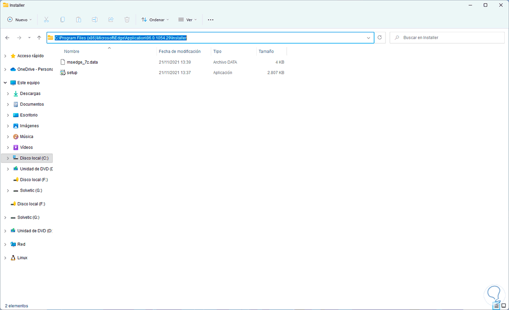509x310 pixels.
Task: Collapse the Este equipo tree node
Action: 5,83
